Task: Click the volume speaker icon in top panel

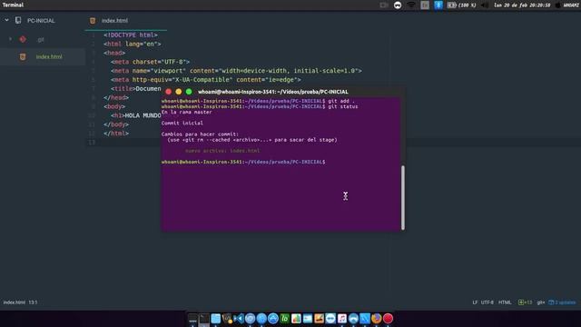Action: [x=484, y=5]
